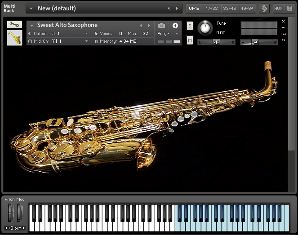
Task: Open the multi rack preset dropdown arrow
Action: pos(31,9)
